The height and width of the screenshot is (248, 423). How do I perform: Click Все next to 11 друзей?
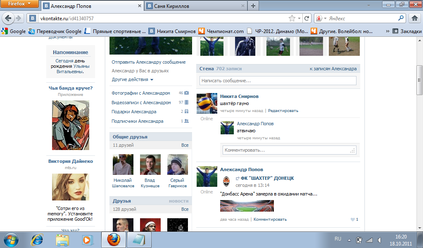click(x=185, y=145)
